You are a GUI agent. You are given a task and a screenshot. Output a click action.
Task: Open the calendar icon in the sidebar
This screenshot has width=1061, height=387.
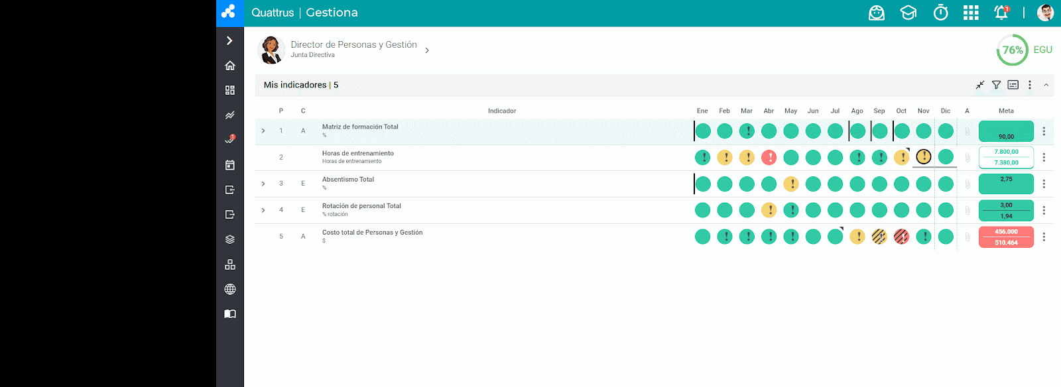(x=229, y=165)
